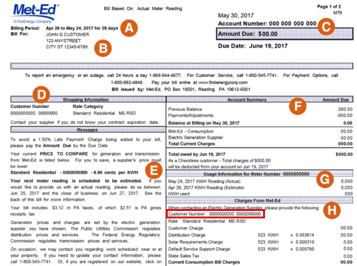Click the orange D marker above Shopping Information
Image resolution: width=357 pixels, height=266 pixels.
[x=41, y=94]
